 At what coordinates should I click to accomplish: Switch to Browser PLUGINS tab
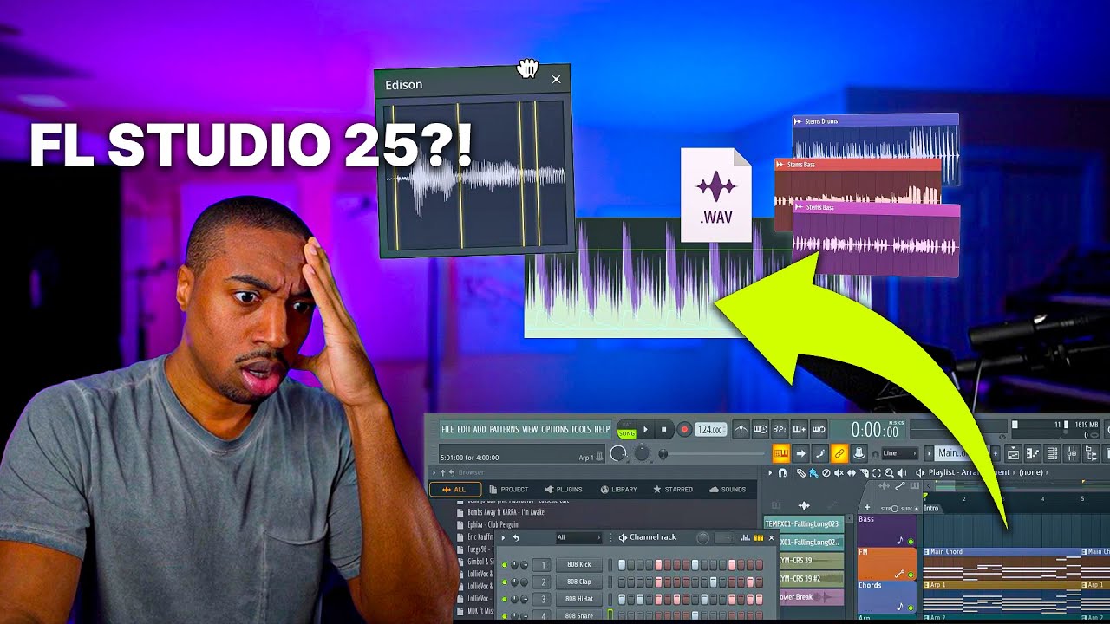click(564, 490)
